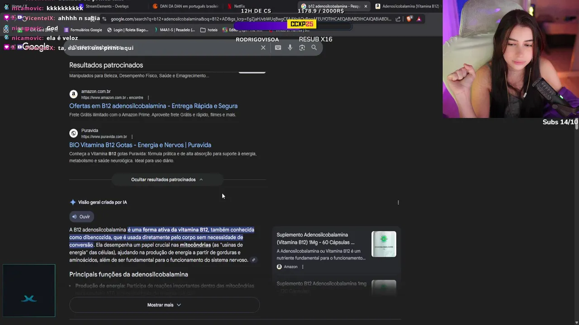Switch to Adenosilcobalamina (Vitamina B12) tab
Viewport: 579px width, 325px height.
point(407,6)
